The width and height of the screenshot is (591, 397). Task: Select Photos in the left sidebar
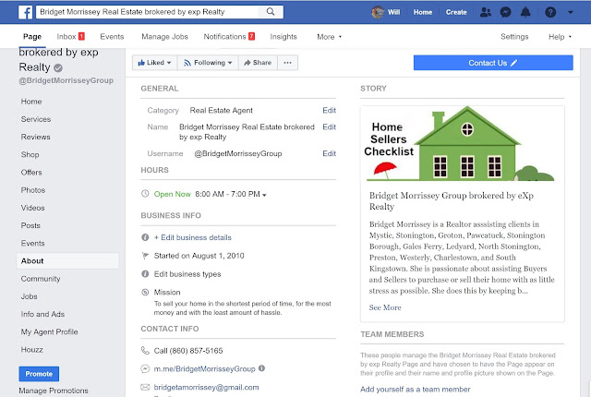pyautogui.click(x=33, y=190)
